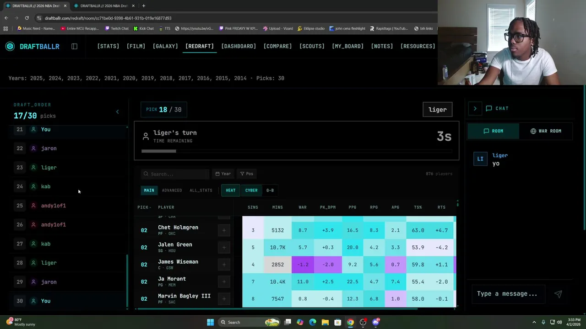The height and width of the screenshot is (329, 586).
Task: Open the [MY_BOARD] nav item
Action: (347, 46)
